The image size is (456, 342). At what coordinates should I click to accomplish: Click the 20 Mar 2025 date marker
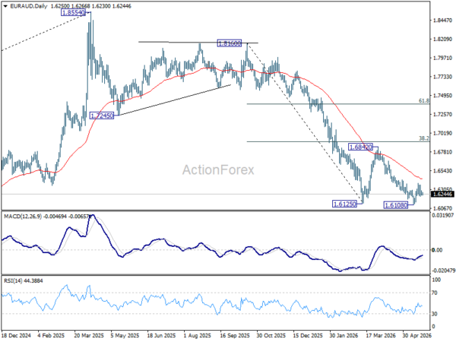tap(89, 335)
